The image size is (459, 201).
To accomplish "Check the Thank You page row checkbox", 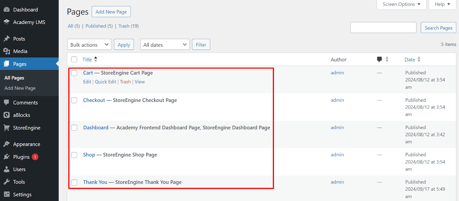I will tap(74, 182).
